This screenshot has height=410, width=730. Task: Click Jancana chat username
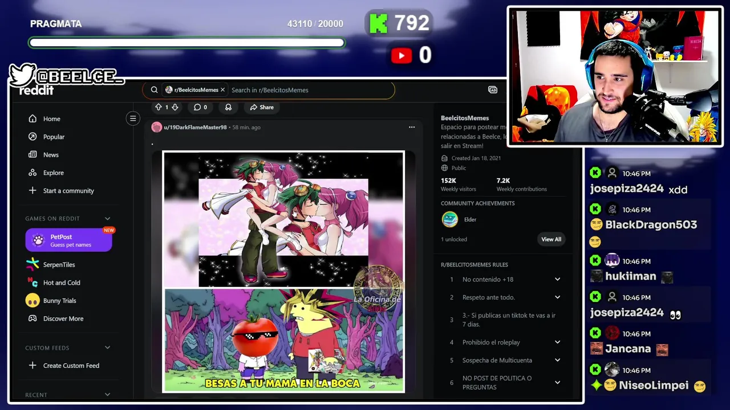pos(628,349)
